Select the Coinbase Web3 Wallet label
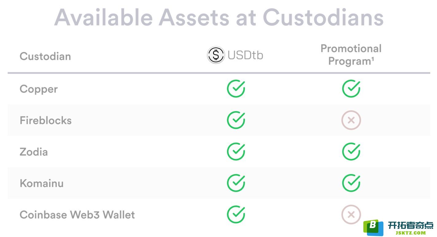437x237 pixels. pos(77,215)
